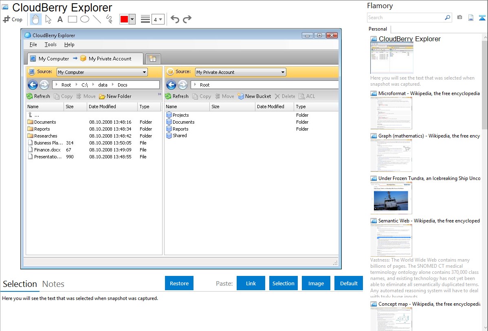Click the Flamory search field
This screenshot has width=488, height=331.
[405, 18]
